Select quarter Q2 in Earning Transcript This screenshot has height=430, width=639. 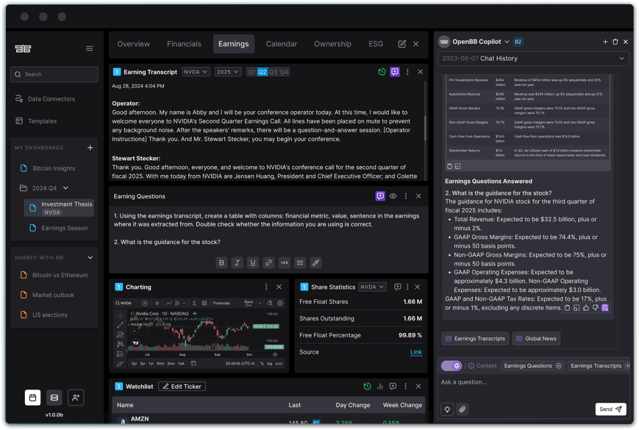click(263, 72)
